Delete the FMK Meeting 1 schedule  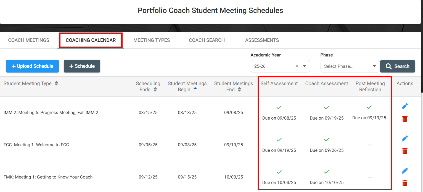(x=405, y=183)
